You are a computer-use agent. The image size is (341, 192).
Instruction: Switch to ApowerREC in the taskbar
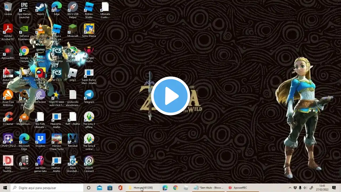tap(242, 188)
